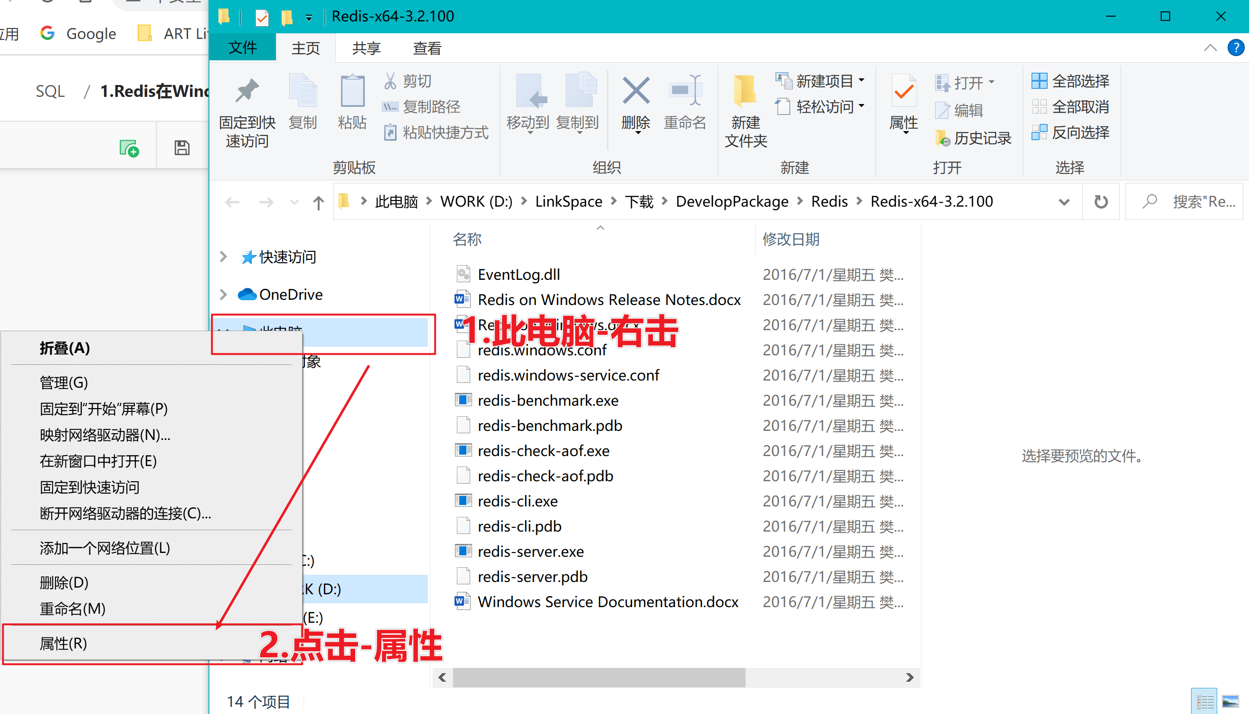The height and width of the screenshot is (714, 1249).
Task: Switch to large thumbnails view icon
Action: point(1230,702)
